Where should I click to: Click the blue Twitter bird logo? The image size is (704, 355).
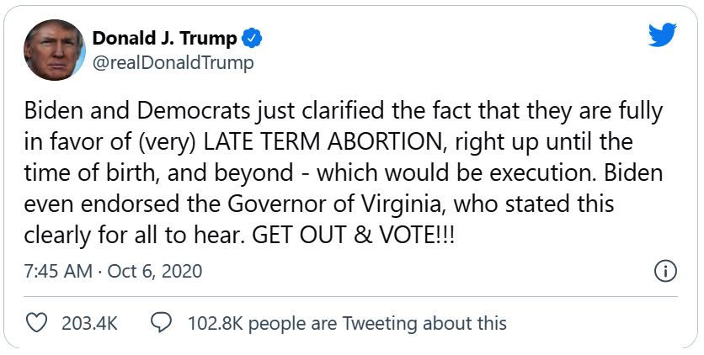[x=662, y=34]
